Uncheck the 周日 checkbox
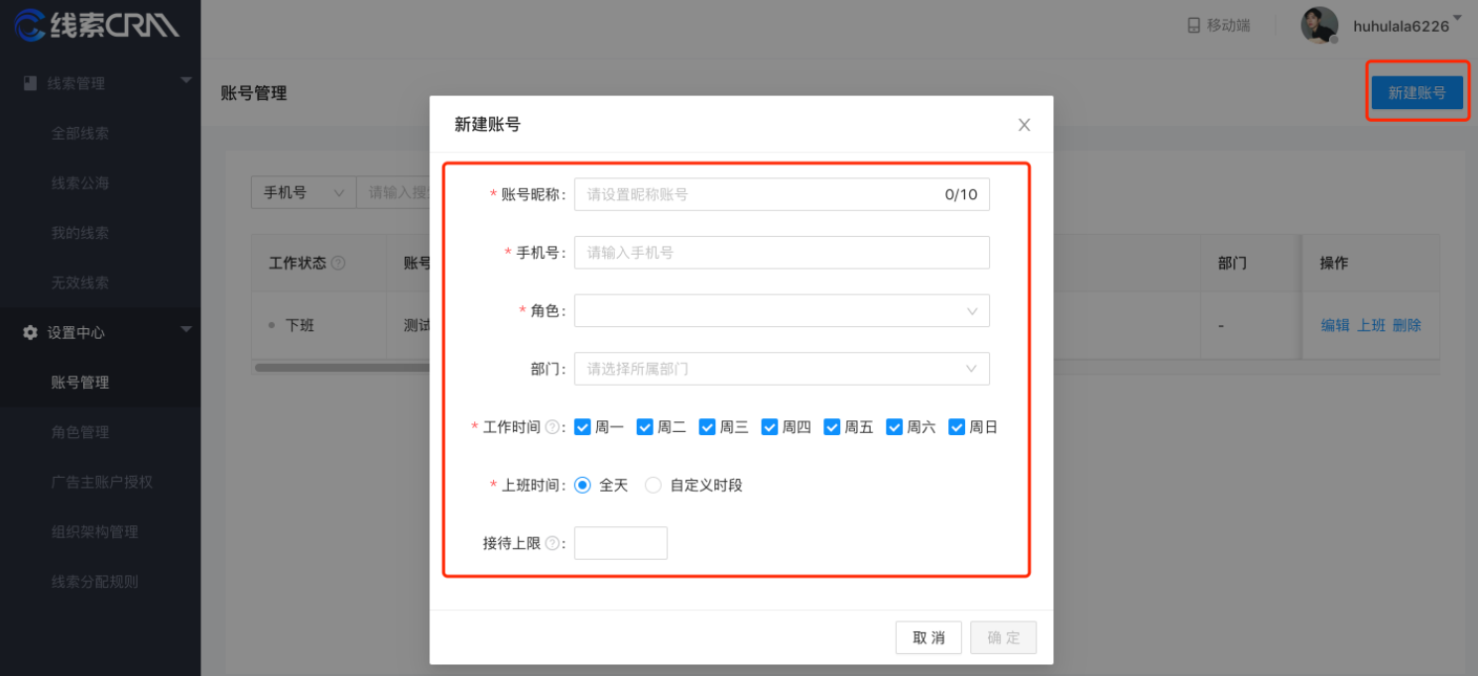 [956, 426]
